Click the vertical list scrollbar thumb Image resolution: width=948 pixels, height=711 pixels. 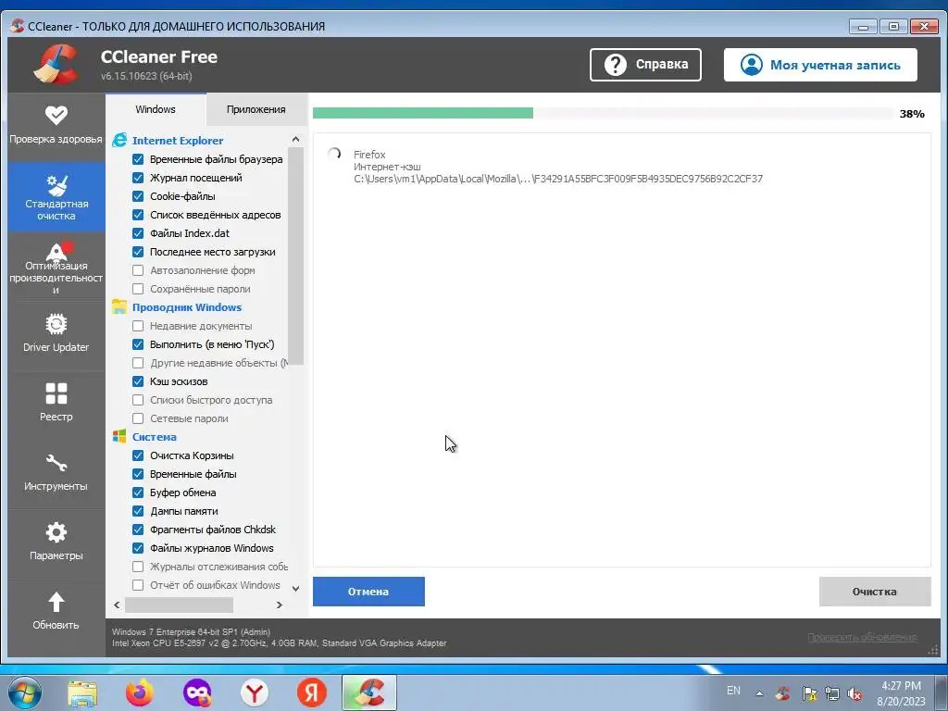[x=295, y=257]
